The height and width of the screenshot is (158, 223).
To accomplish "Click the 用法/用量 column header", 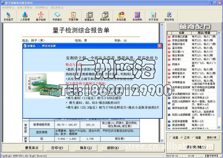I will coord(204,33).
